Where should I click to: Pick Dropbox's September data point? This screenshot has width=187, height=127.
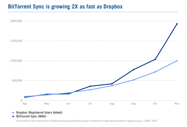click(133, 80)
